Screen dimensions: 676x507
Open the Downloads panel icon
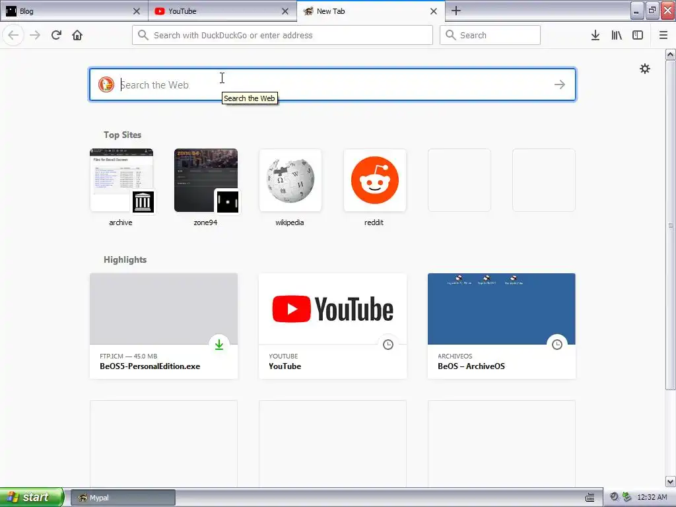(595, 36)
